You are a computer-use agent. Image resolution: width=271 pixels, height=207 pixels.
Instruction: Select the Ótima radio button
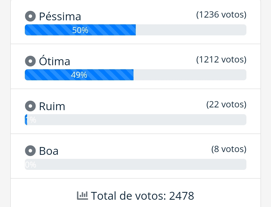tap(30, 61)
